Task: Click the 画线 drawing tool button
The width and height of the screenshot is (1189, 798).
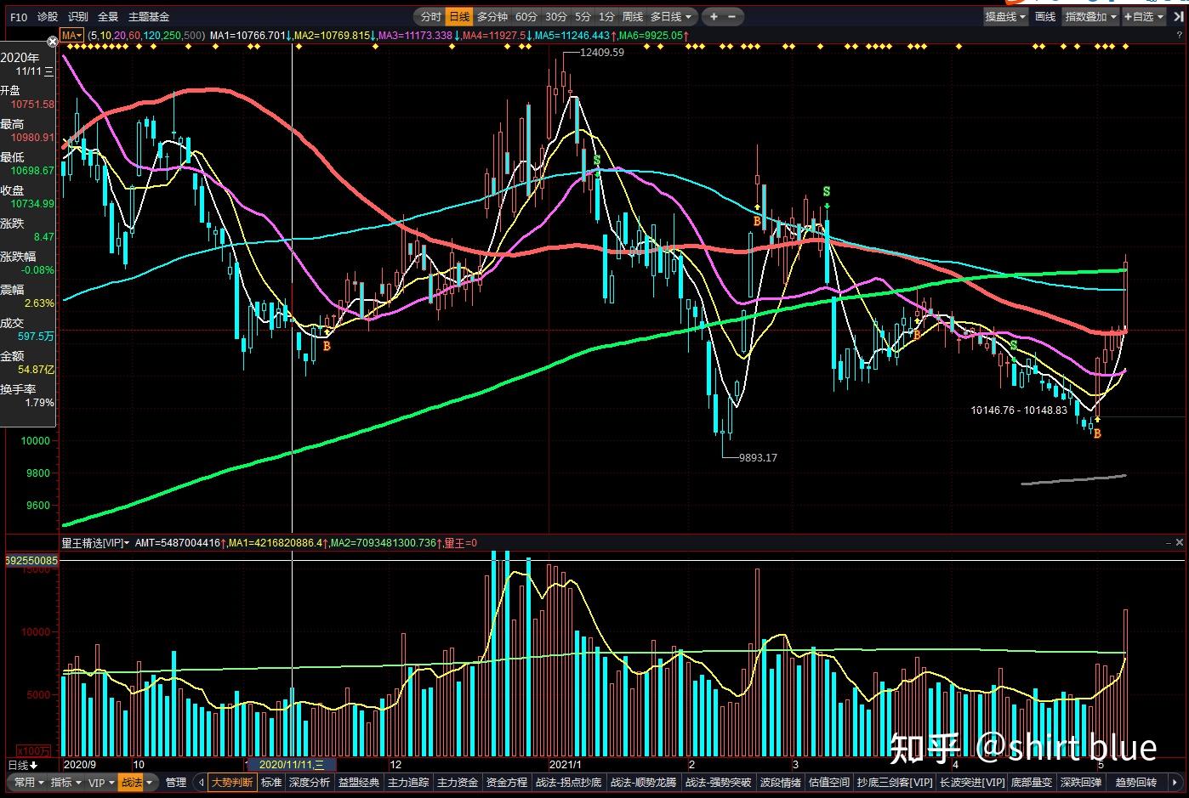Action: coord(1045,16)
